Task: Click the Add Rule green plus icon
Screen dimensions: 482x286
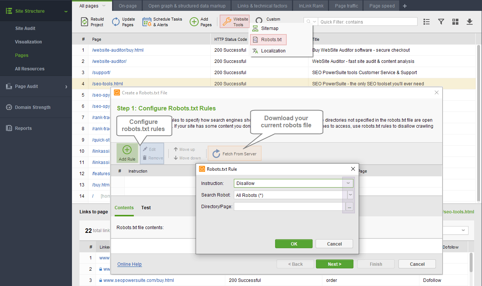Action: click(x=127, y=150)
